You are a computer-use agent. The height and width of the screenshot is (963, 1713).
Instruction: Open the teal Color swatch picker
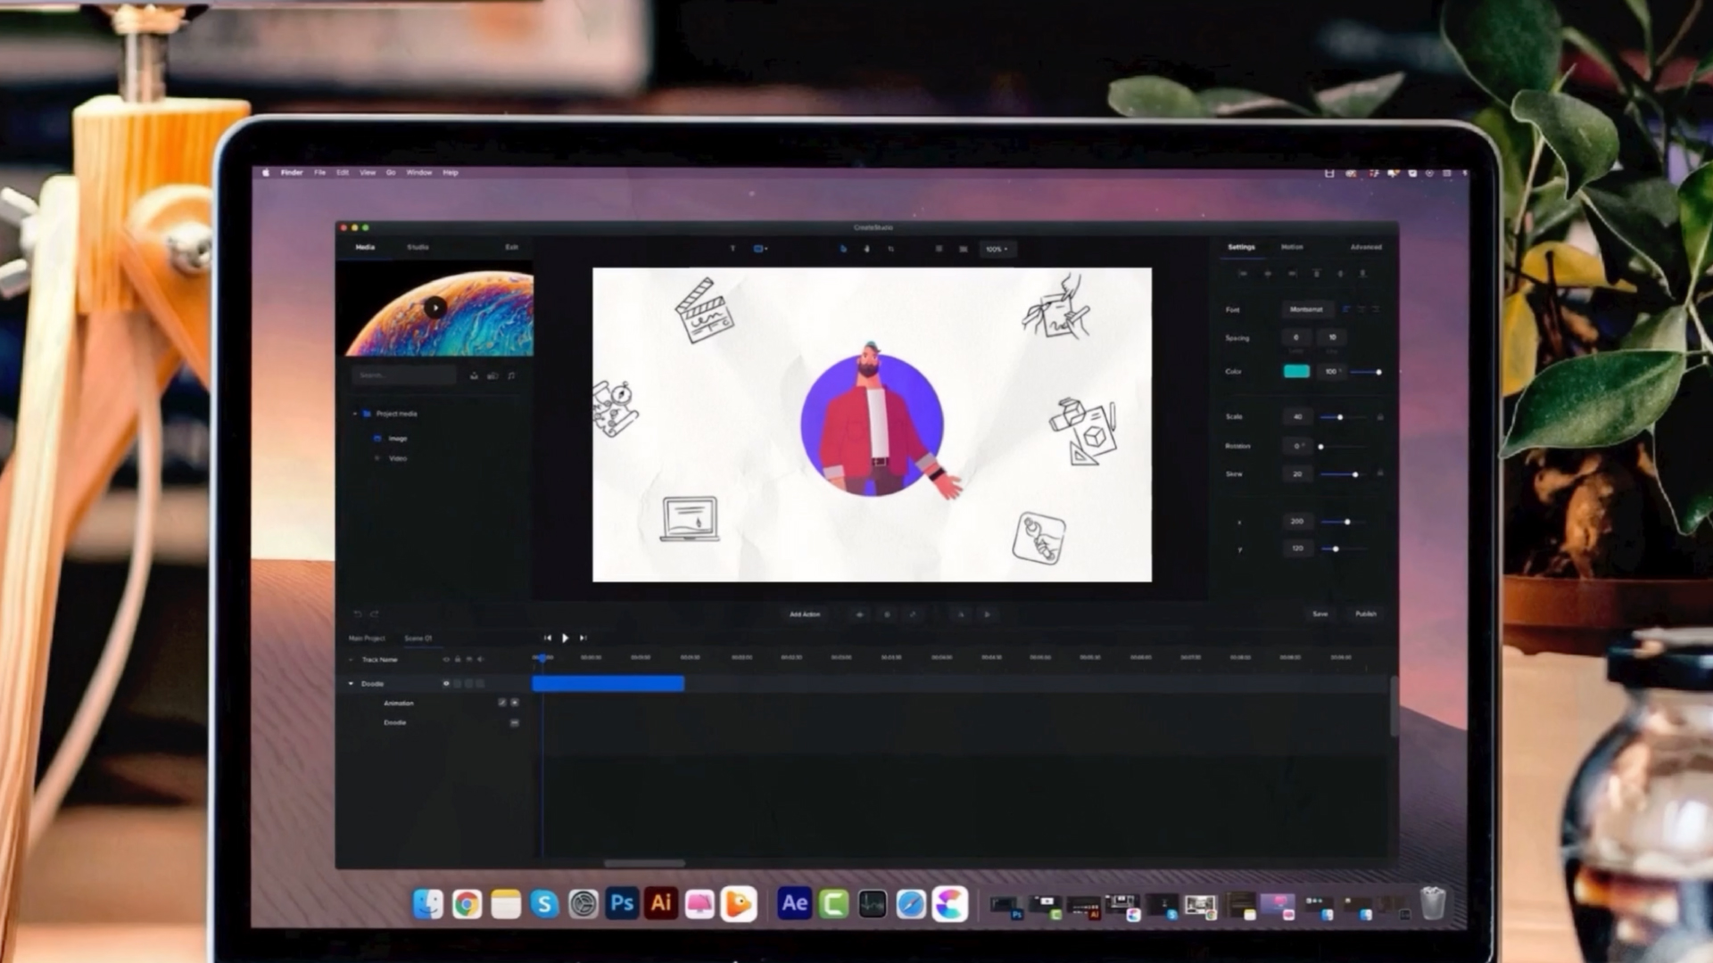point(1296,371)
